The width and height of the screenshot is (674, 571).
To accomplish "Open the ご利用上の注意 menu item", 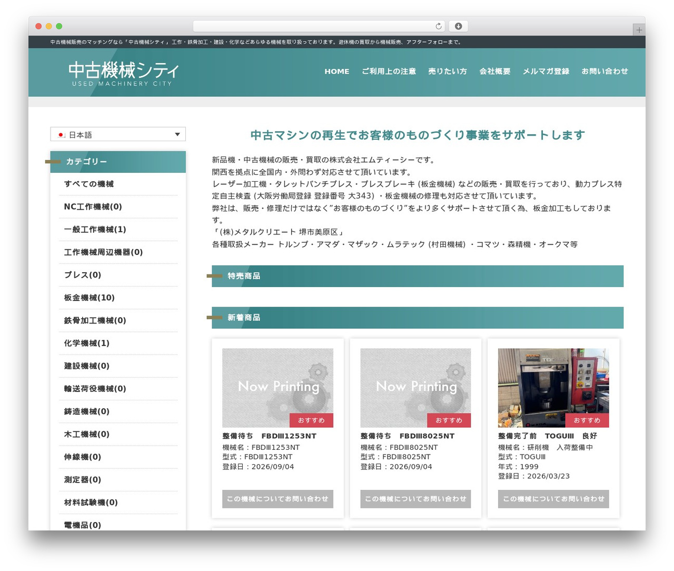I will 389,71.
